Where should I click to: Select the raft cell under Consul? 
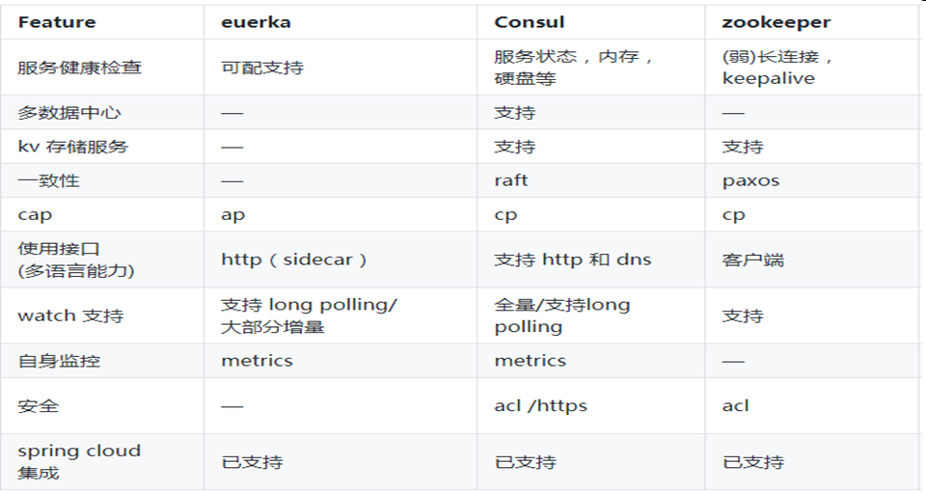coord(511,180)
